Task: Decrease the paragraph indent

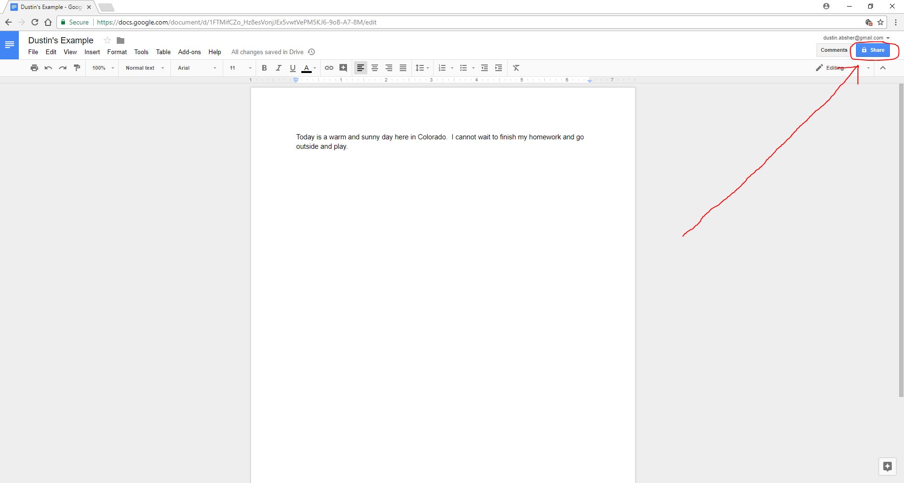Action: tap(484, 68)
